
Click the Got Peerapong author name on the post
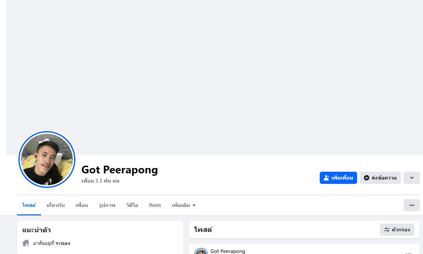(x=228, y=251)
